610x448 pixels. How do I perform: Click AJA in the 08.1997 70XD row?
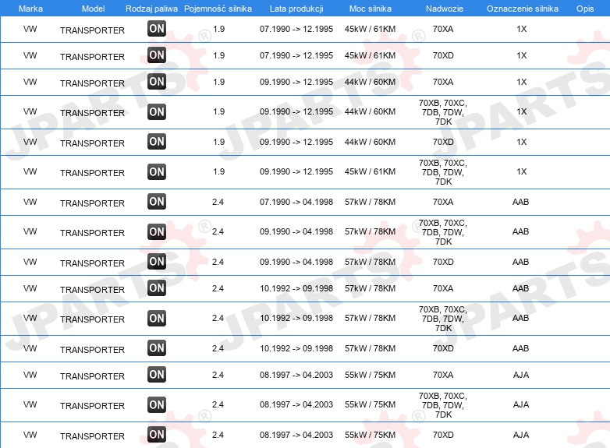(x=521, y=435)
